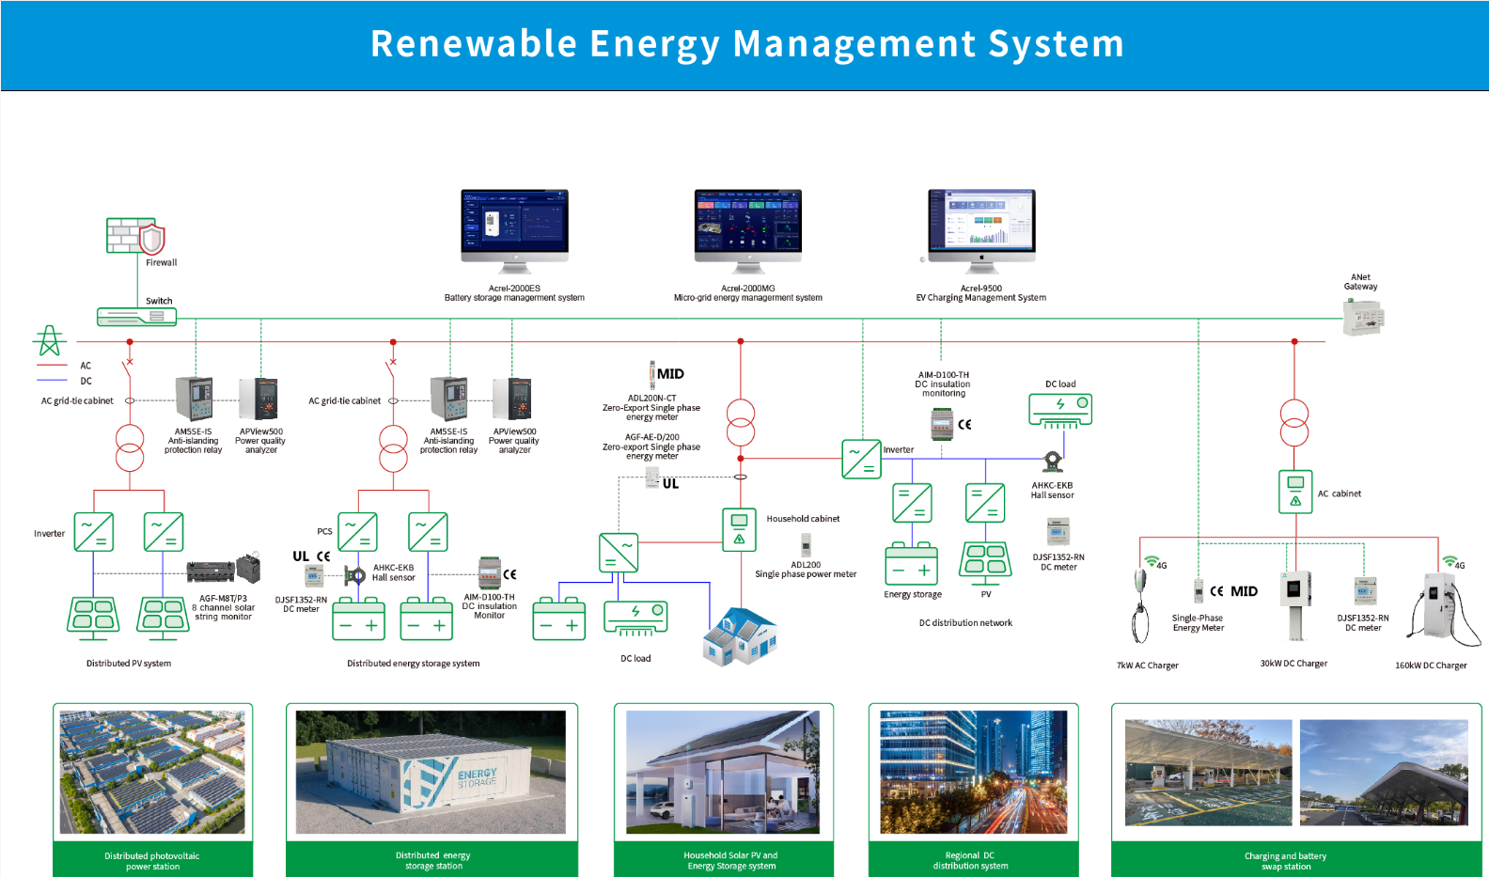Click the AC cabinet icon

(1295, 492)
